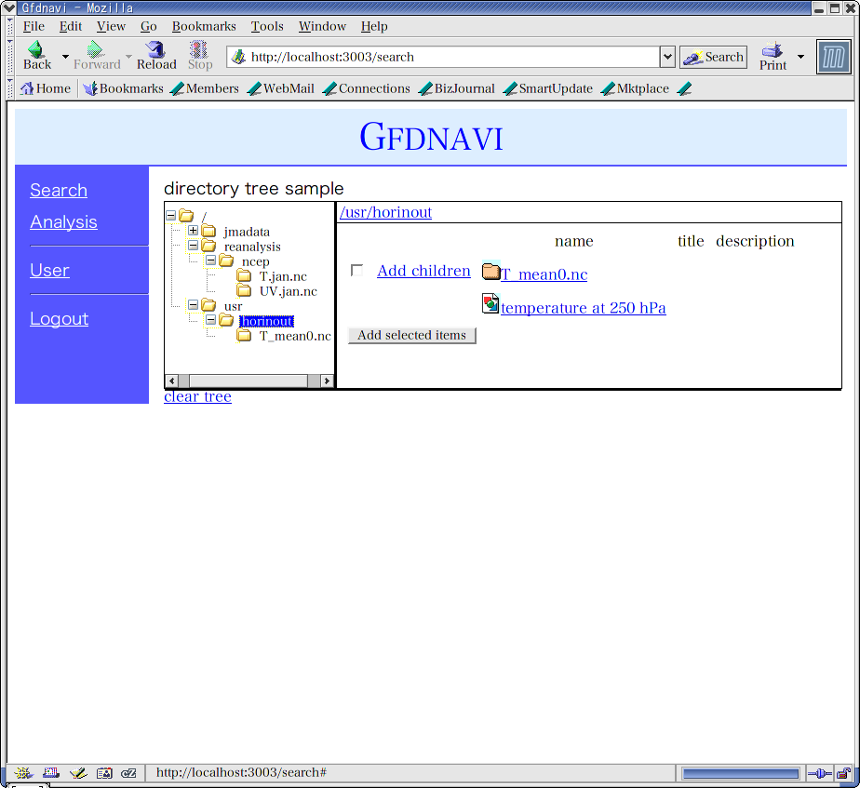
Task: Click the jmadata folder icon
Action: [x=208, y=231]
